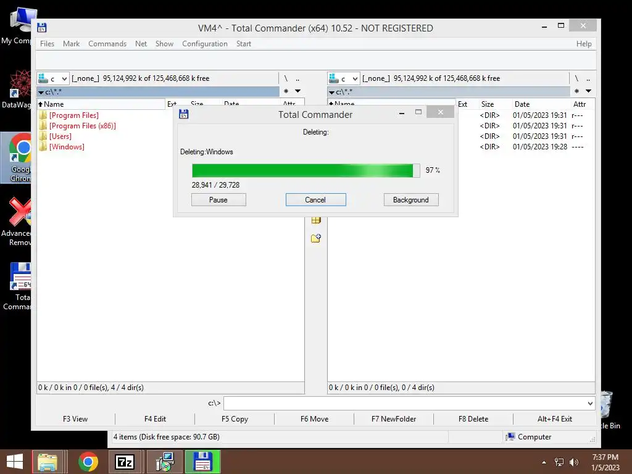Viewport: 632px width, 474px height.
Task: Select the [Program Files] folder in left panel
Action: [x=74, y=115]
